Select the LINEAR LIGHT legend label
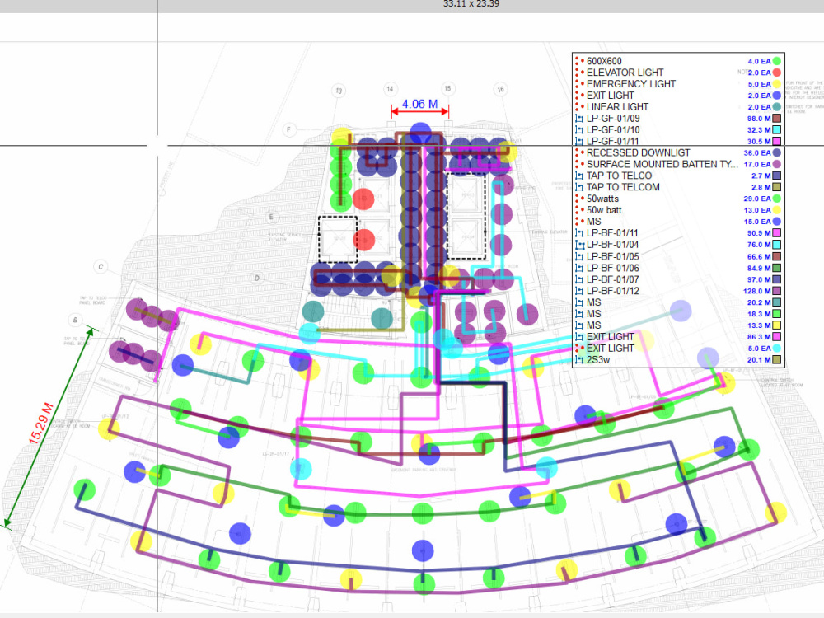The width and height of the screenshot is (824, 618). 617,106
